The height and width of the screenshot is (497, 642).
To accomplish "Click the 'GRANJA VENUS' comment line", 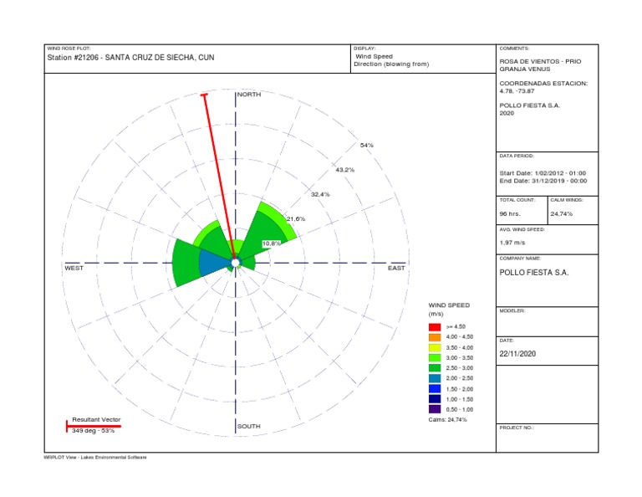I will [x=524, y=69].
